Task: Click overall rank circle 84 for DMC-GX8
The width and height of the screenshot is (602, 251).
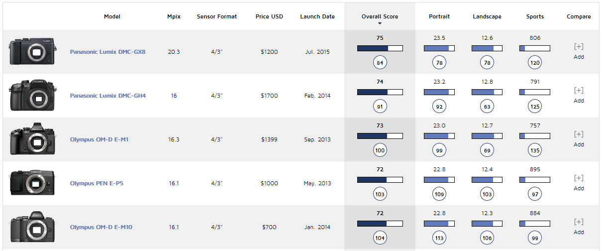Action: [x=380, y=63]
